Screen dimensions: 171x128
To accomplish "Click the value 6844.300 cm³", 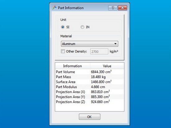I will tap(101, 72).
